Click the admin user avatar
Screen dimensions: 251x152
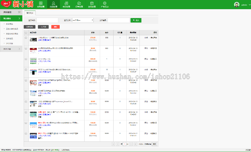[236, 5]
